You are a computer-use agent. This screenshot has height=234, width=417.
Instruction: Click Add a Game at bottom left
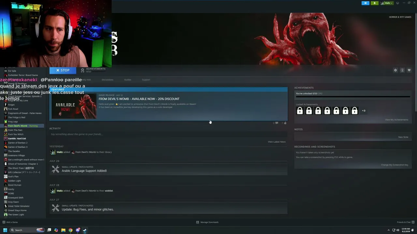click(x=10, y=222)
